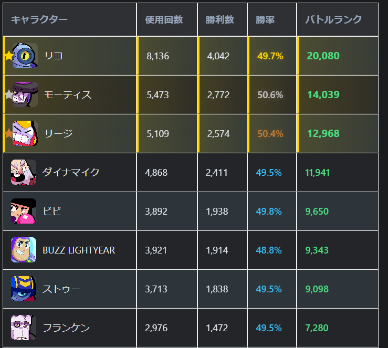This screenshot has width=388, height=348.
Task: Click サージ character portrait icon
Action: (25, 133)
